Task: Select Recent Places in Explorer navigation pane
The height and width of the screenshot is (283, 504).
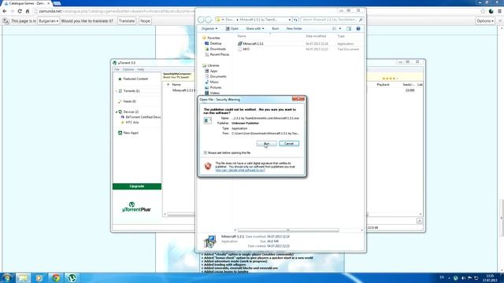Action: tap(217, 54)
